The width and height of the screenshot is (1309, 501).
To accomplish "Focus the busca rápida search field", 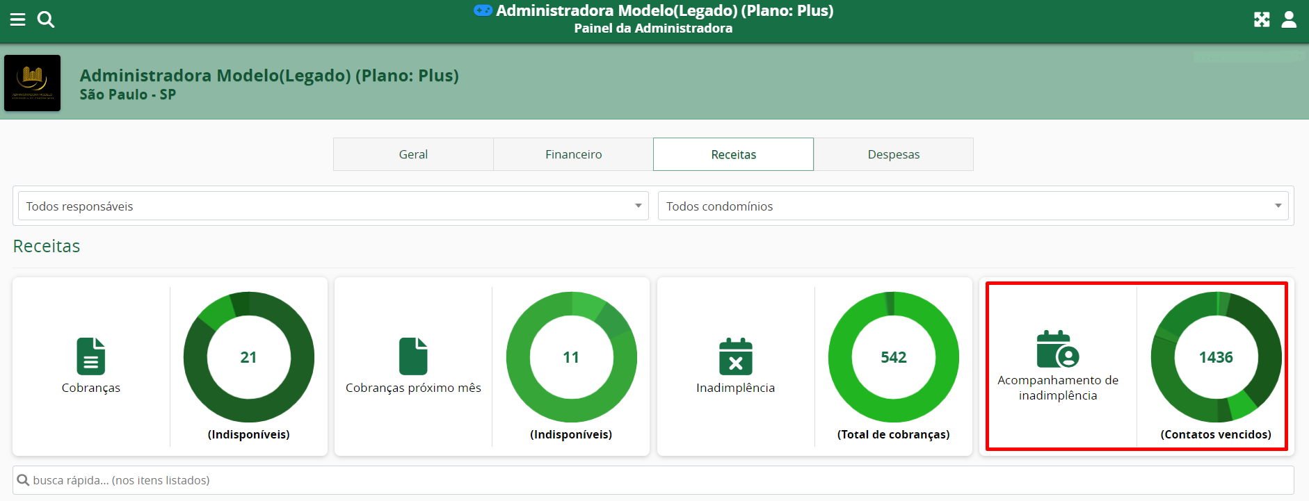I will point(654,480).
